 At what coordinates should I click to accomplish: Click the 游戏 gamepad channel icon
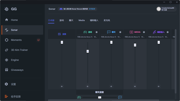point(85,32)
